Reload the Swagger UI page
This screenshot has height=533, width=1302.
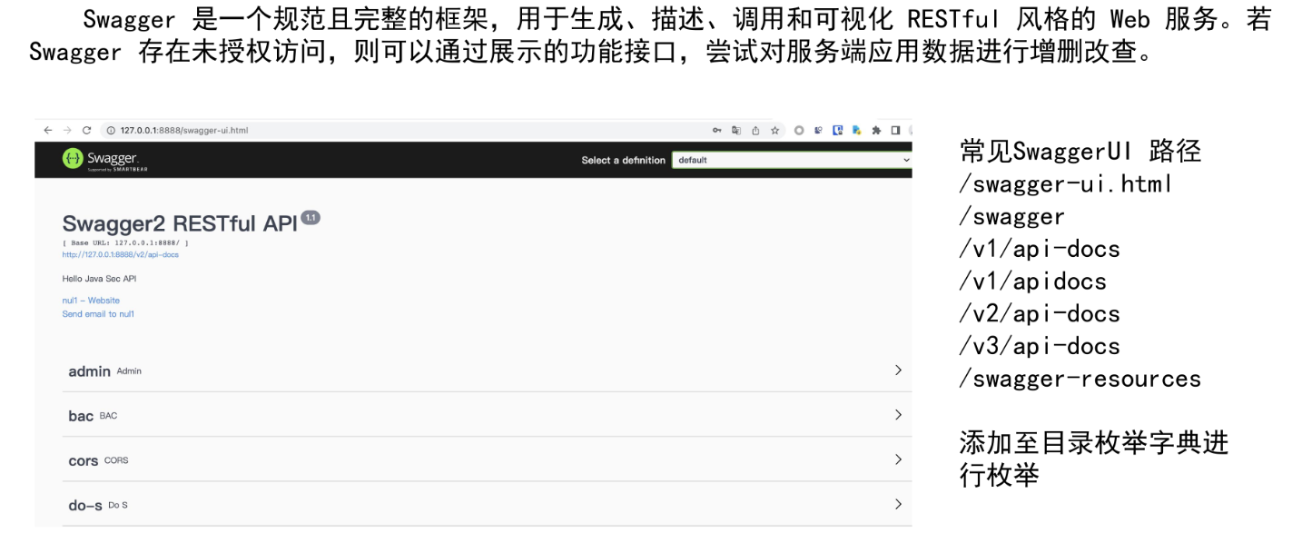coord(86,131)
